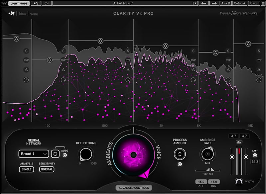Image resolution: width=266 pixels, height=194 pixels.
Task: Adjust the THRESH slider under the Mix knob
Action: (x=210, y=170)
